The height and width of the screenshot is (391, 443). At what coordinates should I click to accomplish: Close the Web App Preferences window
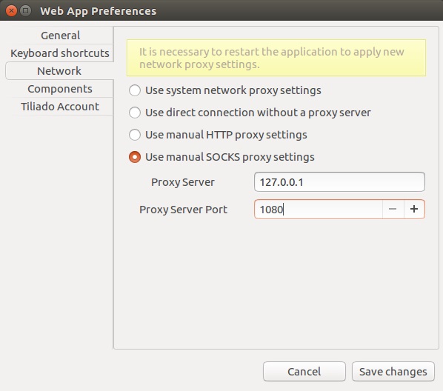(12, 11)
